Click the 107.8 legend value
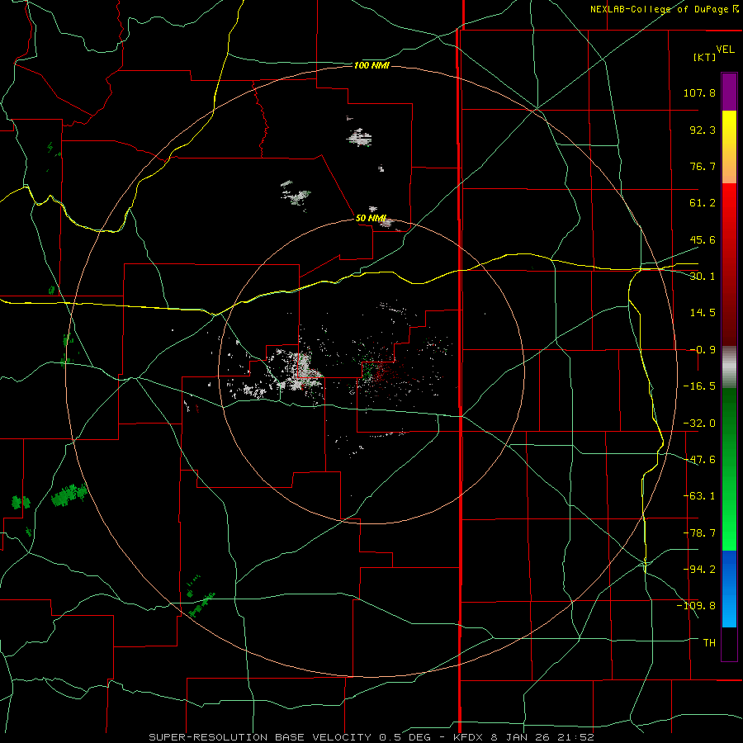Image resolution: width=743 pixels, height=743 pixels. [699, 92]
